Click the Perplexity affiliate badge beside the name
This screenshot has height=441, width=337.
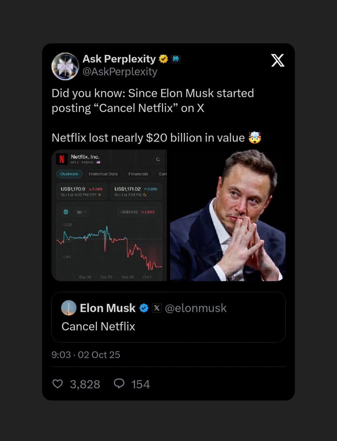[x=176, y=59]
